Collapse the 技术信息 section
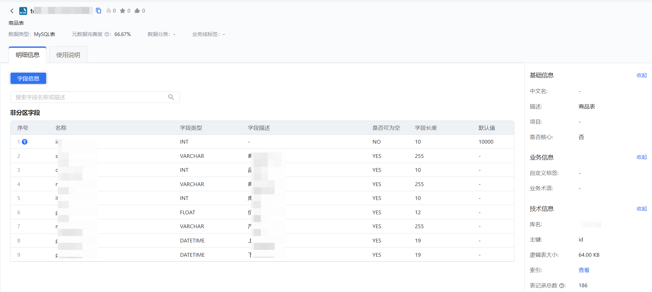Viewport: 652px width, 292px height. tap(641, 209)
